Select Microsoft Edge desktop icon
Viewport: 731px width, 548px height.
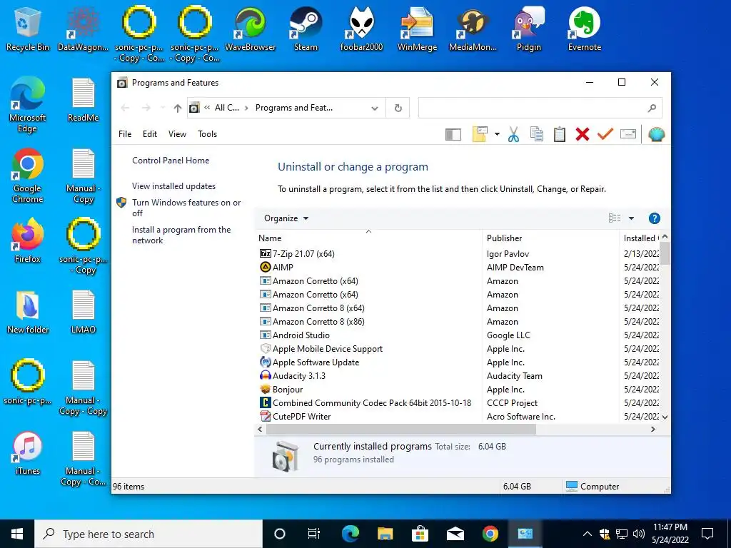(28, 105)
